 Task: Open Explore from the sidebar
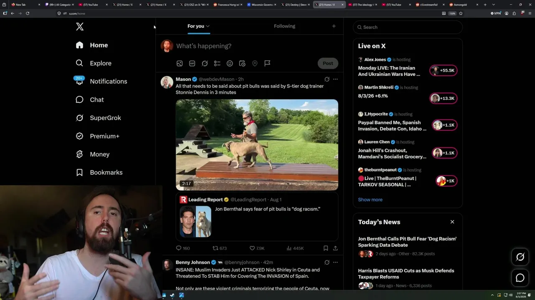coord(94,63)
